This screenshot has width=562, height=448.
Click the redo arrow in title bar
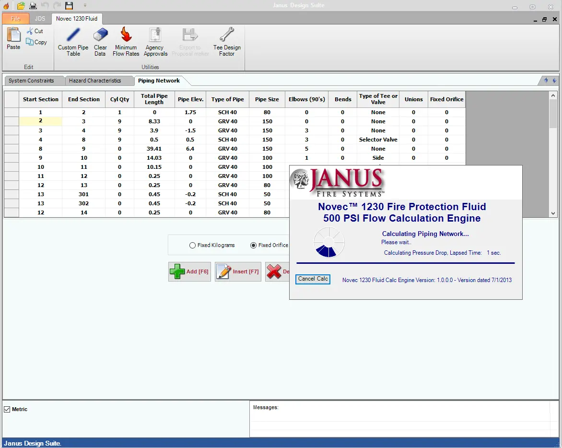(x=57, y=5)
